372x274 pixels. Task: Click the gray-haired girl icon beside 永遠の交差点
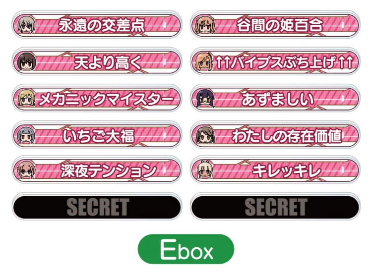(x=27, y=25)
